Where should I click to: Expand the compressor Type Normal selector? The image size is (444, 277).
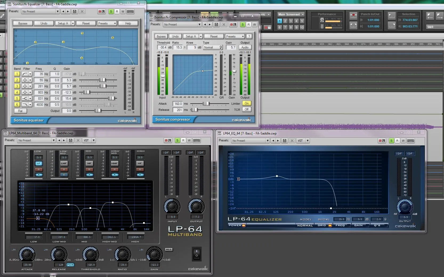[213, 47]
